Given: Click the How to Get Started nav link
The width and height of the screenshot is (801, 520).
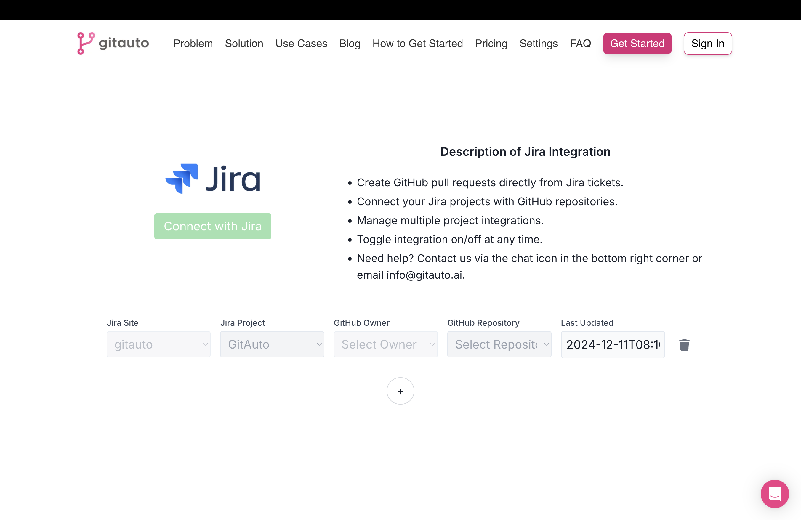Looking at the screenshot, I should [x=417, y=43].
